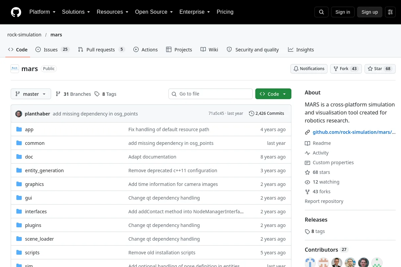Click the Notifications bell button
The height and width of the screenshot is (267, 401).
pos(309,69)
